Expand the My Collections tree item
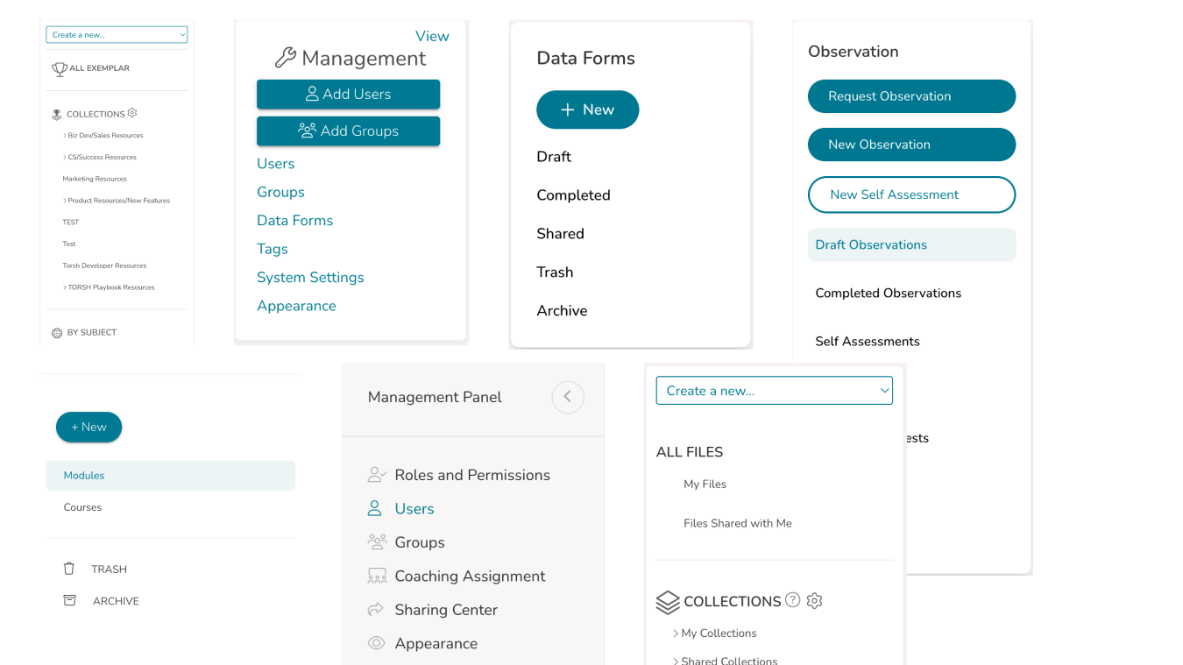The image size is (1183, 665). click(x=676, y=633)
